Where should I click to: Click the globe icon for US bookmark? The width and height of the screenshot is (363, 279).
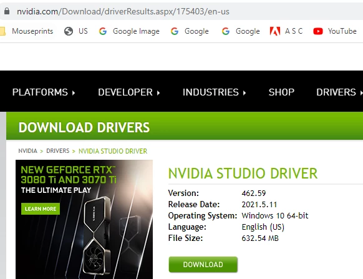69,31
